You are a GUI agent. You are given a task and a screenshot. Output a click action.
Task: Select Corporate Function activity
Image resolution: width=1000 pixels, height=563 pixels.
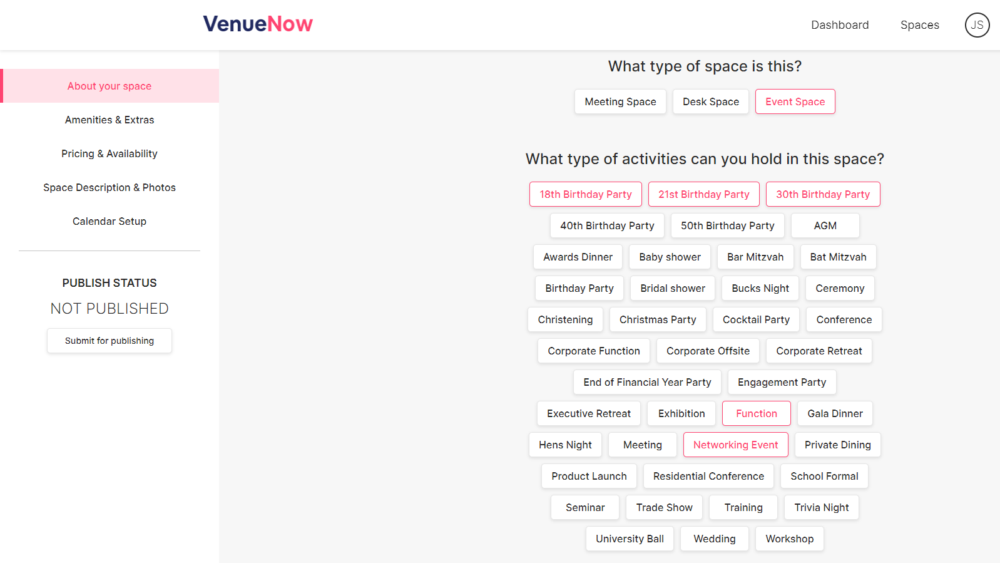pos(594,351)
